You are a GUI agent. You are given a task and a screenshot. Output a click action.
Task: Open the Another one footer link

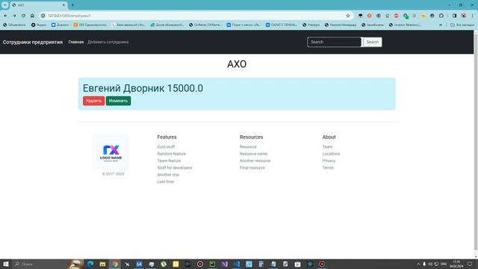[x=168, y=175]
